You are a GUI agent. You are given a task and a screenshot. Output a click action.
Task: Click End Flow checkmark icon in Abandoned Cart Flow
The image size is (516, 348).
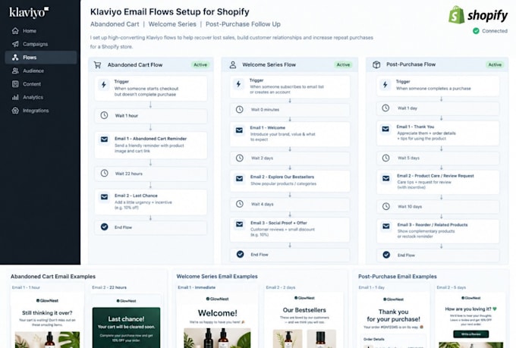click(104, 227)
